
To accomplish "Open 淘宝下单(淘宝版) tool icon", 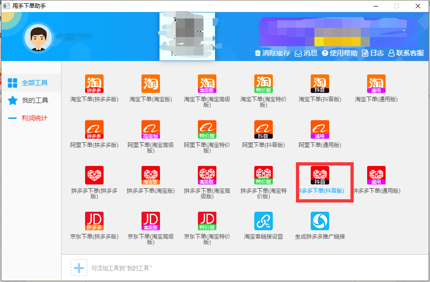I will point(151,84).
